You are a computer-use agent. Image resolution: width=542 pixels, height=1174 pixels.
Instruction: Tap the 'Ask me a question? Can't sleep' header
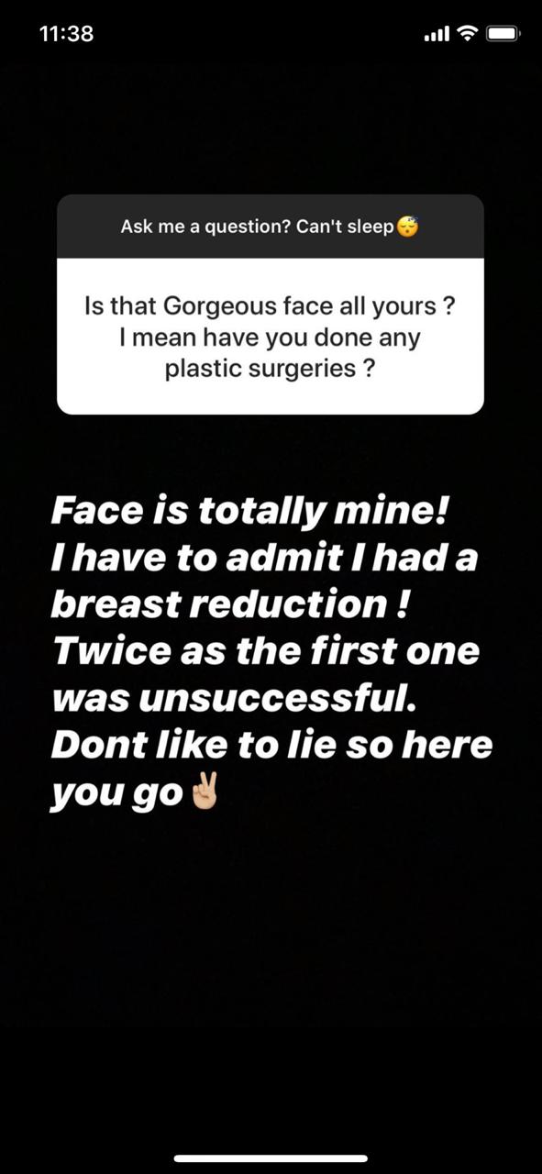pos(270,226)
